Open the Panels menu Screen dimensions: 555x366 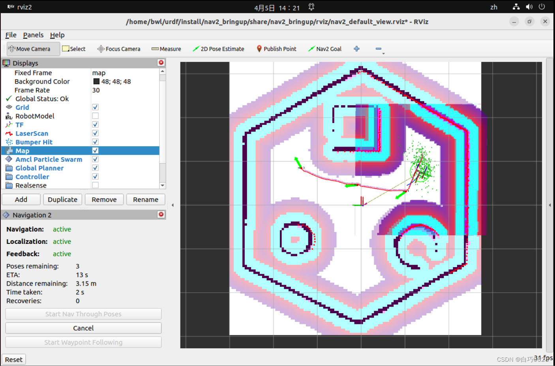pyautogui.click(x=33, y=35)
